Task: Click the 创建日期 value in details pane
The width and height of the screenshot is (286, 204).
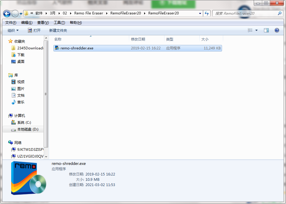Action: [x=100, y=185]
